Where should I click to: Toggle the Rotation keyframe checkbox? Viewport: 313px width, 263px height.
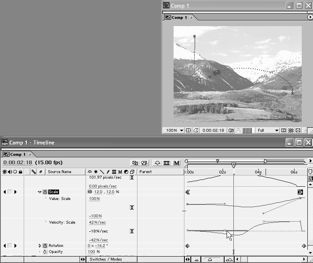pos(10,246)
